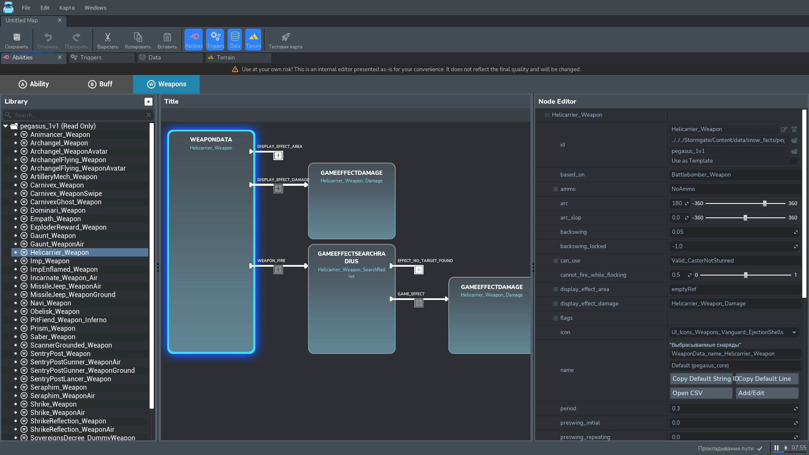Collapse the pegasus_1v1 library folder

(x=5, y=126)
